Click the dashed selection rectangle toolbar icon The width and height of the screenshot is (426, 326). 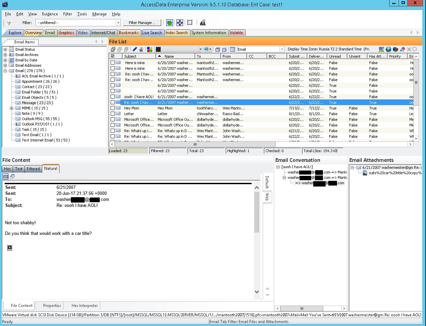pos(190,23)
